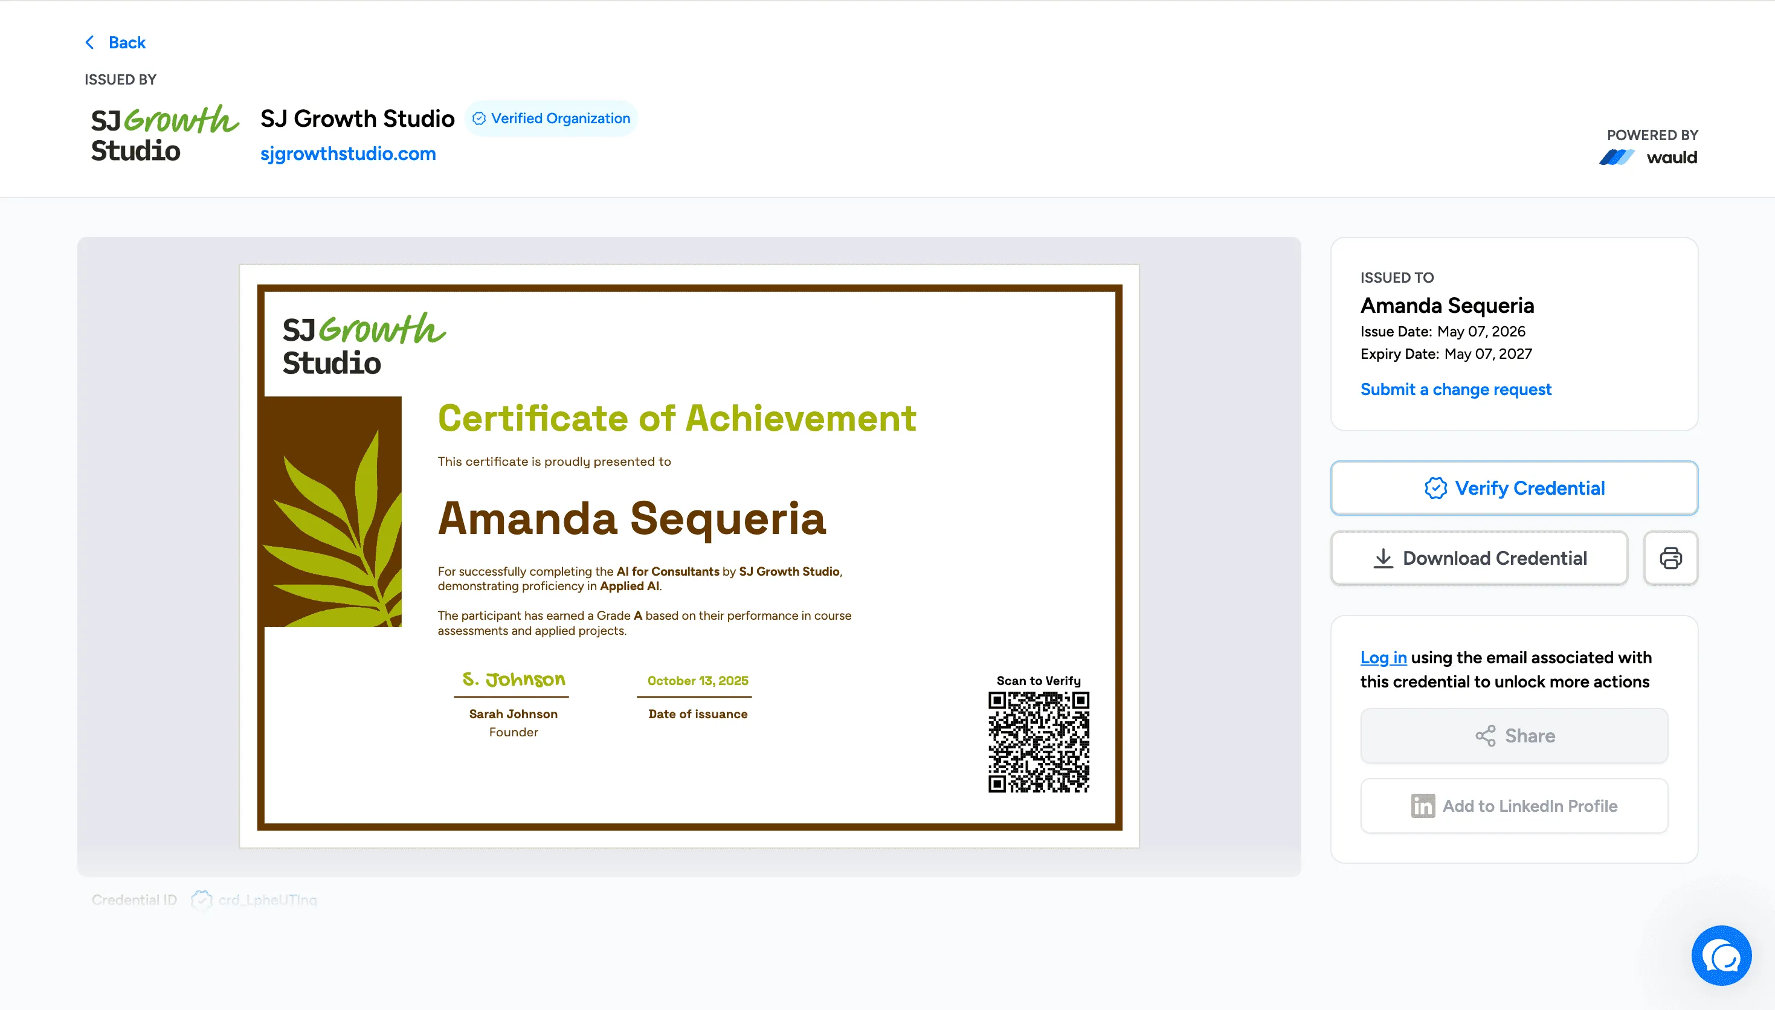
Task: Click the SJ Growth Studio logo in the header
Action: [x=165, y=134]
